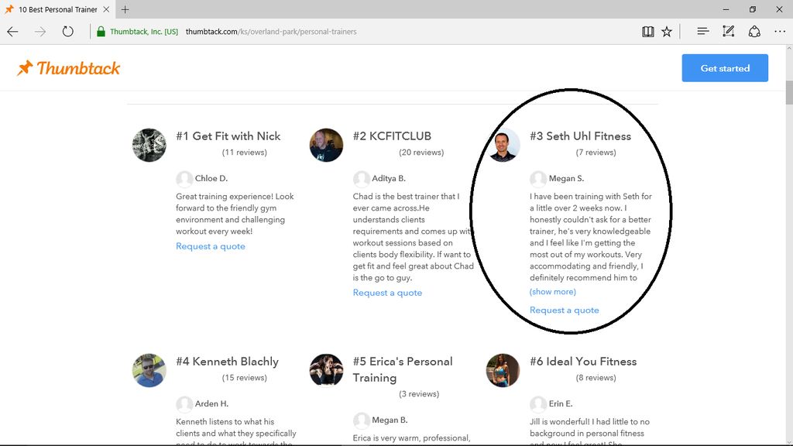793x446 pixels.
Task: Request a quote from Seth Uhl Fitness
Action: [564, 310]
